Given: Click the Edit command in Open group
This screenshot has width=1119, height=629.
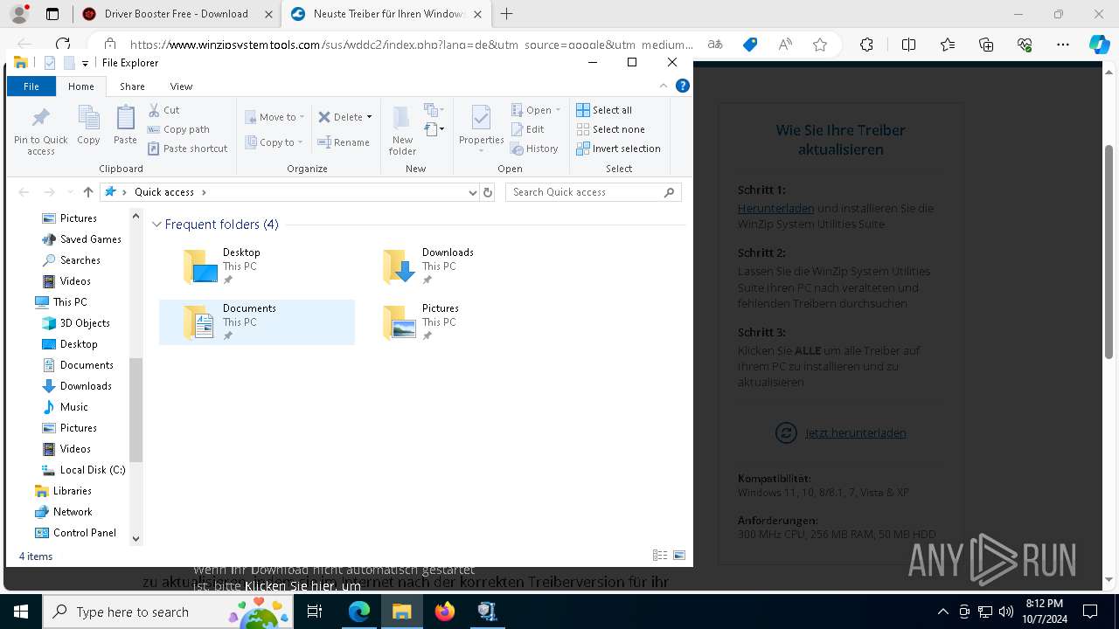Looking at the screenshot, I should pyautogui.click(x=528, y=129).
